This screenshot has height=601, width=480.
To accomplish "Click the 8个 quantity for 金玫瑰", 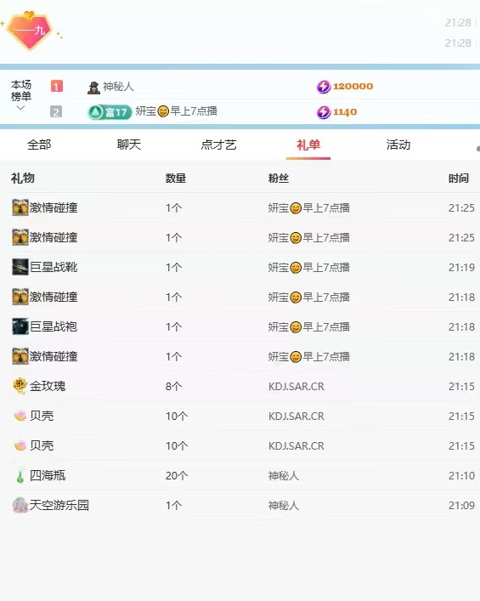I will [x=173, y=386].
